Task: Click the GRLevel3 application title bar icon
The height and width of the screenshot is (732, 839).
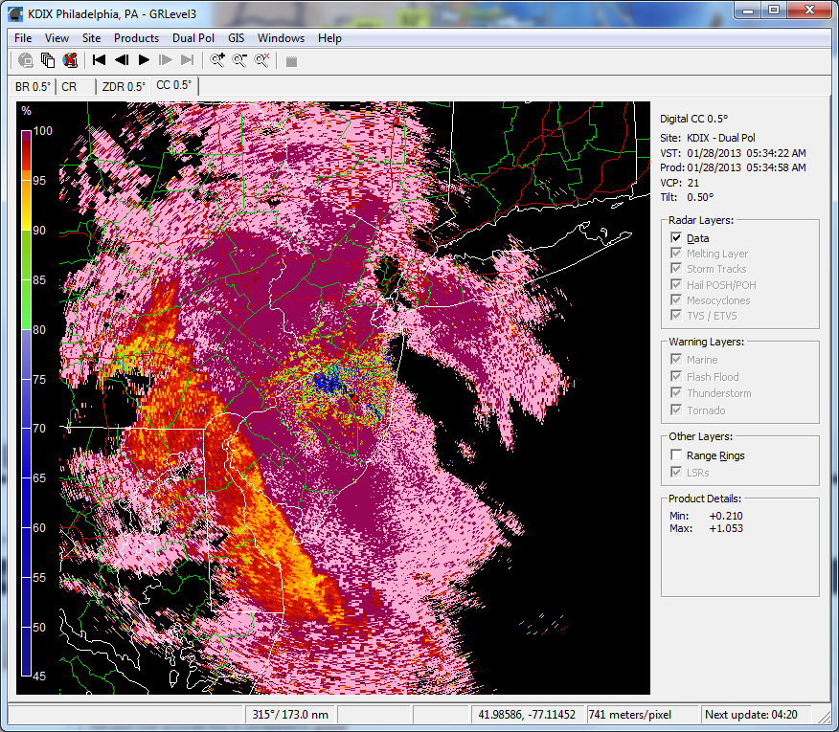Action: coord(16,14)
